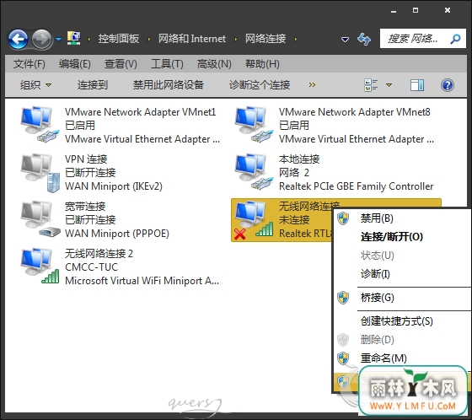Viewport: 472px width, 420px height.
Task: Maximize the network connections window
Action: [416, 11]
